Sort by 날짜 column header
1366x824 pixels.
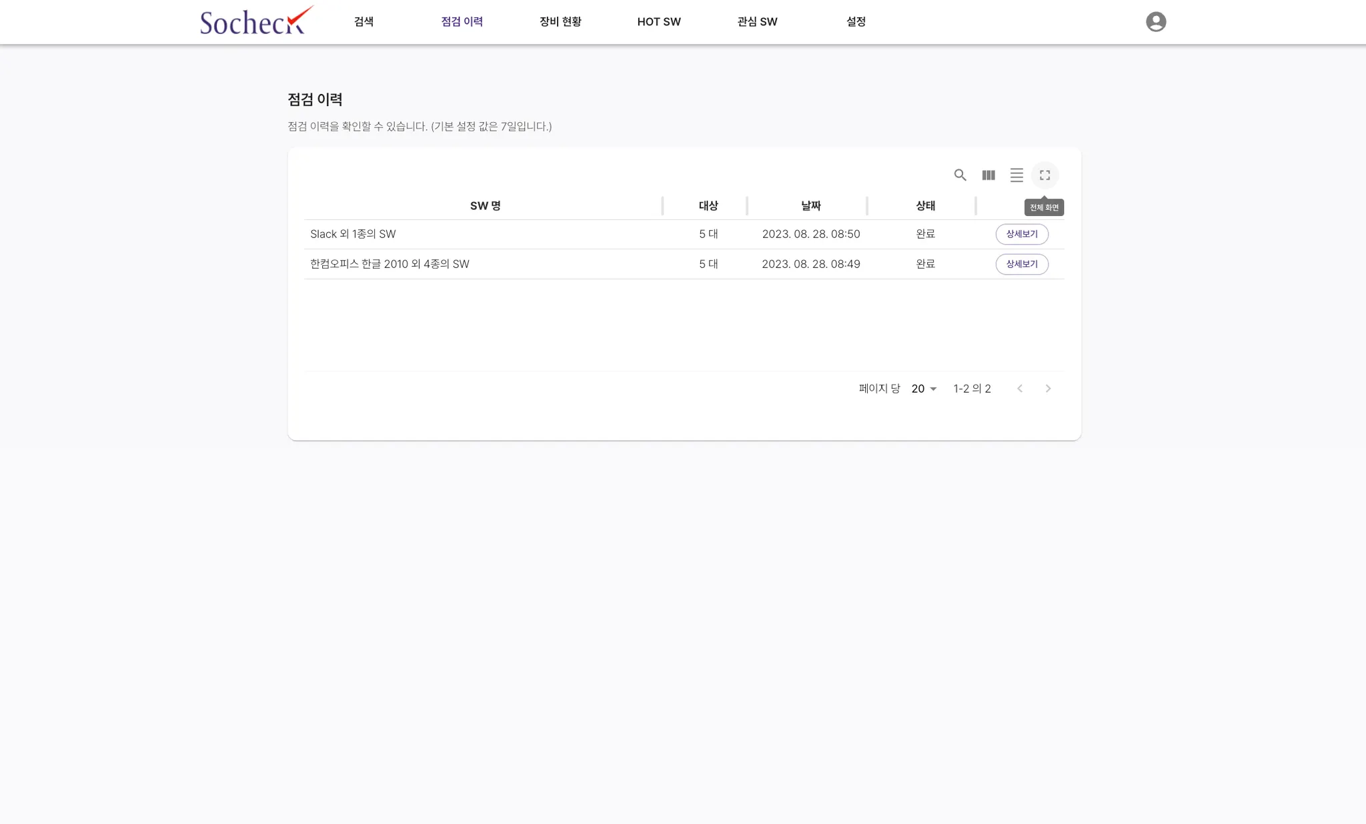point(810,206)
